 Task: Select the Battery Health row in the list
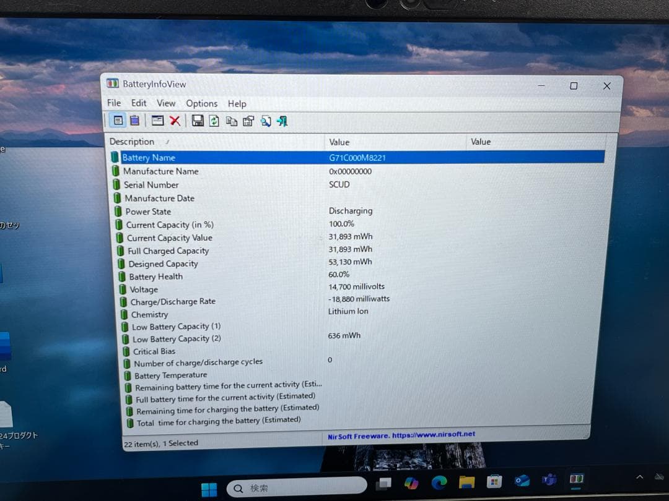click(155, 276)
